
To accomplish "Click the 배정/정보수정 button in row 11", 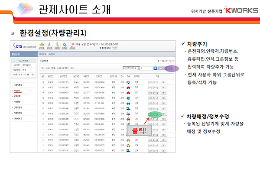I will pos(153,109).
